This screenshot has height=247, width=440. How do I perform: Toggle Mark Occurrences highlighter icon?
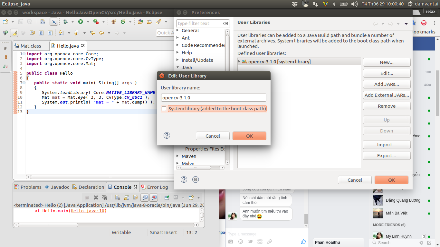(x=14, y=33)
